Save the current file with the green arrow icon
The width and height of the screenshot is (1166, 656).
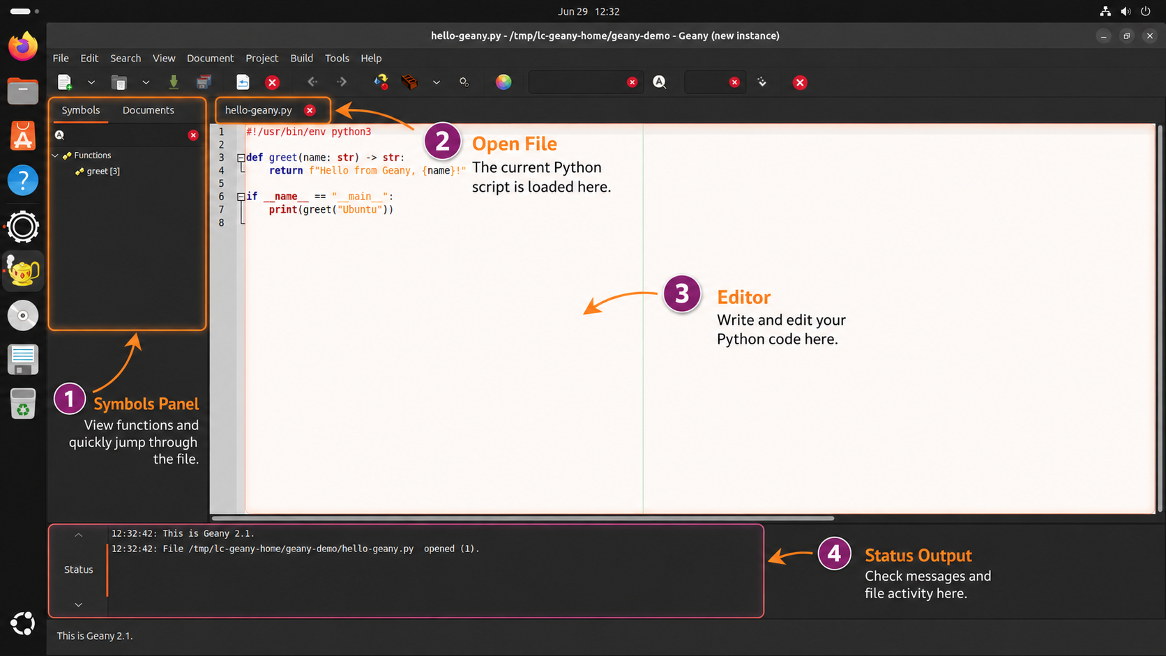(x=174, y=82)
